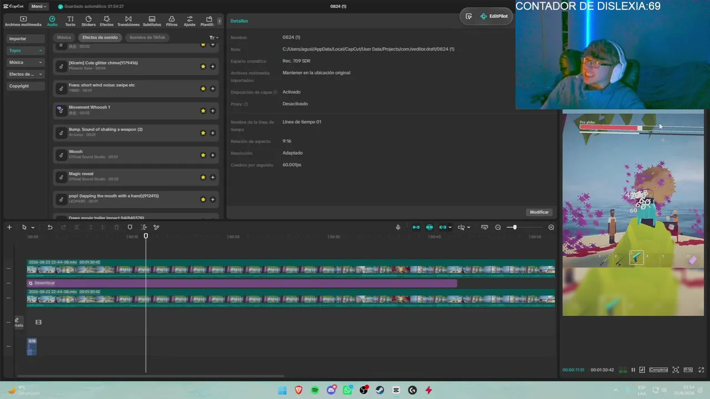Viewport: 710px width, 399px height.
Task: Open the Windows Start menu
Action: tap(282, 390)
